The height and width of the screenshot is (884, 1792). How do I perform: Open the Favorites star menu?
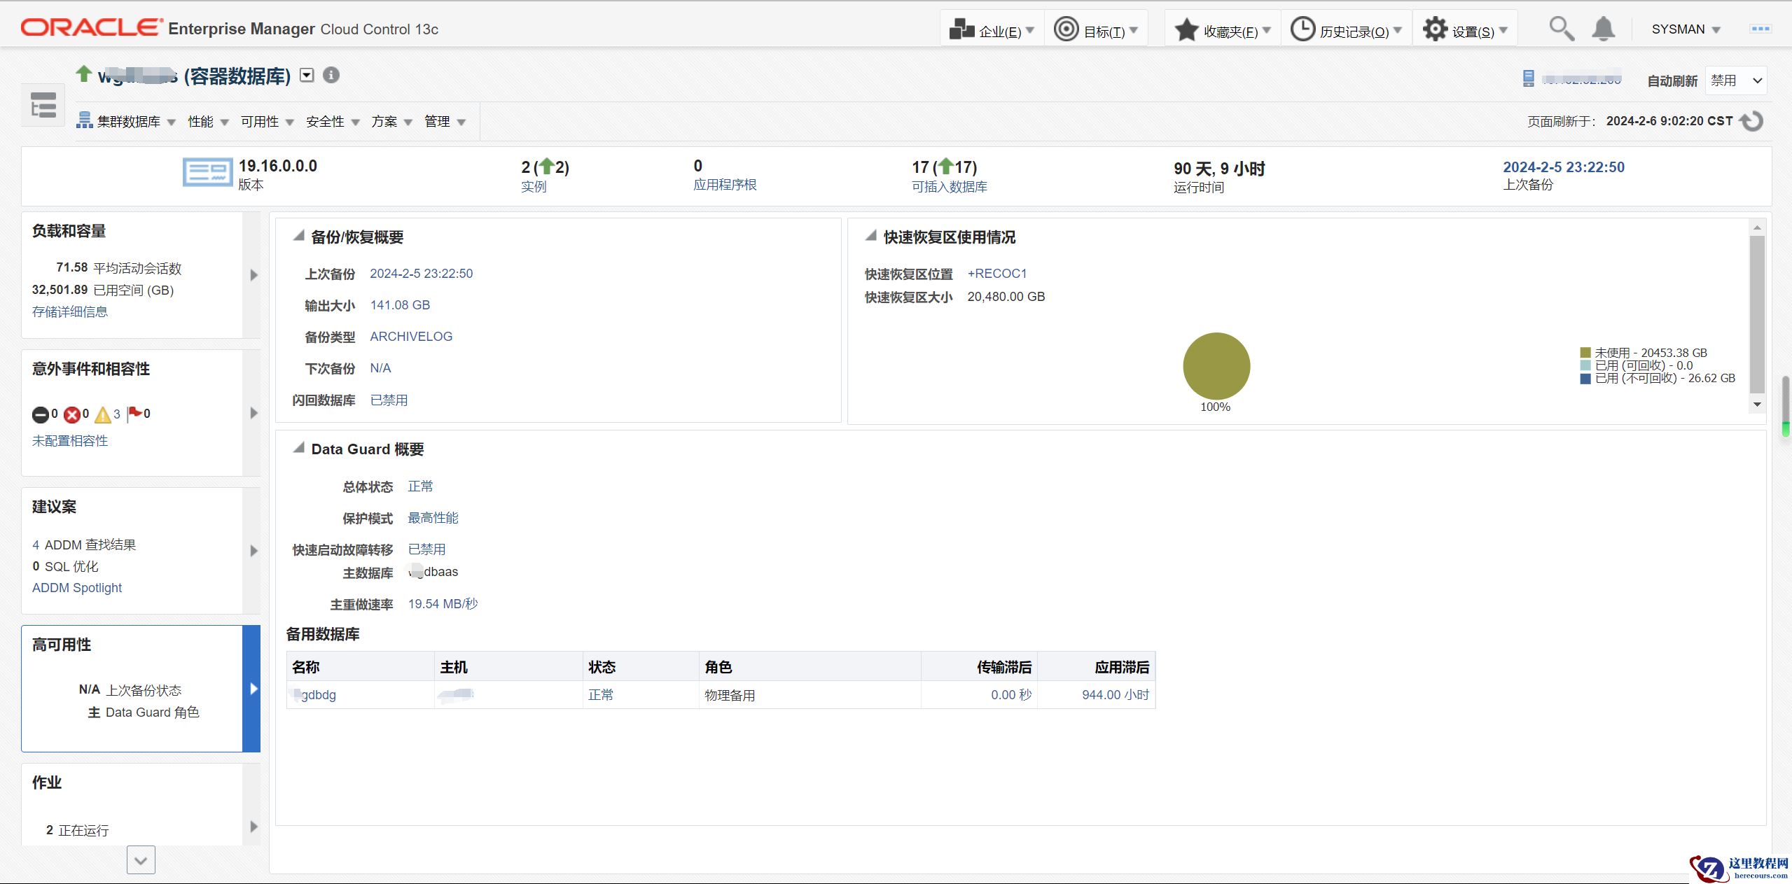click(x=1222, y=30)
